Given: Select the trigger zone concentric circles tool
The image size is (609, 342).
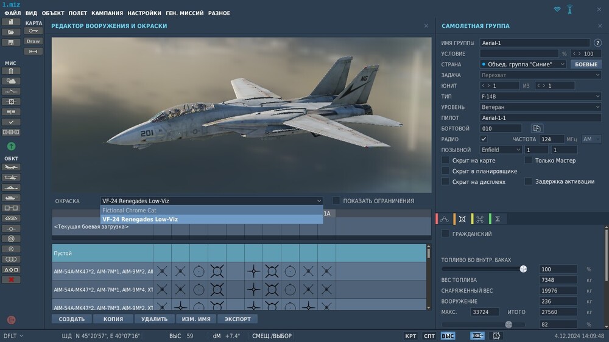Looking at the screenshot, I should (11, 239).
